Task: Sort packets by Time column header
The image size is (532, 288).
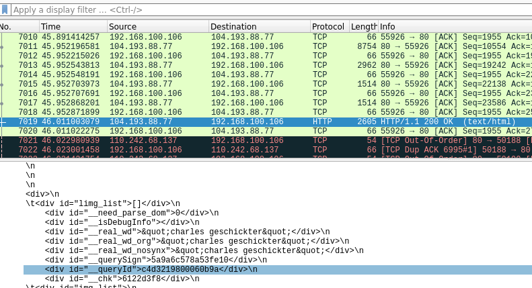Action: coord(73,26)
